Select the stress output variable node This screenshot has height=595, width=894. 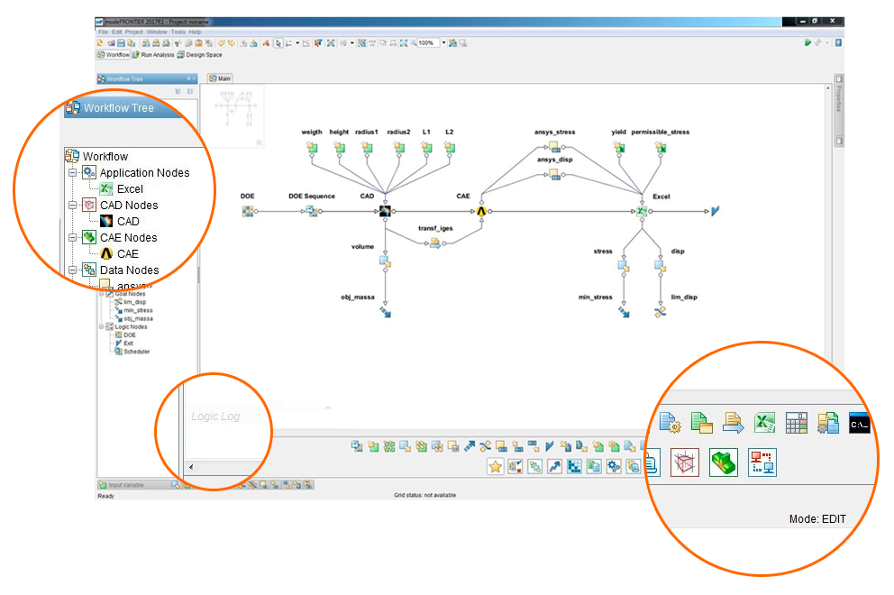coord(624,266)
